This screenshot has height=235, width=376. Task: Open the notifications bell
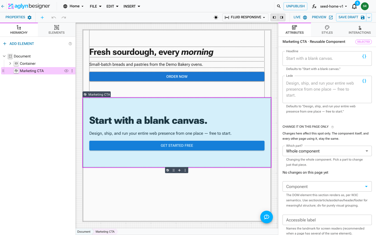pyautogui.click(x=354, y=6)
